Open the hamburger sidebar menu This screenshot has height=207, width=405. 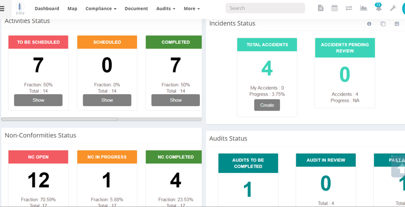pyautogui.click(x=3, y=8)
